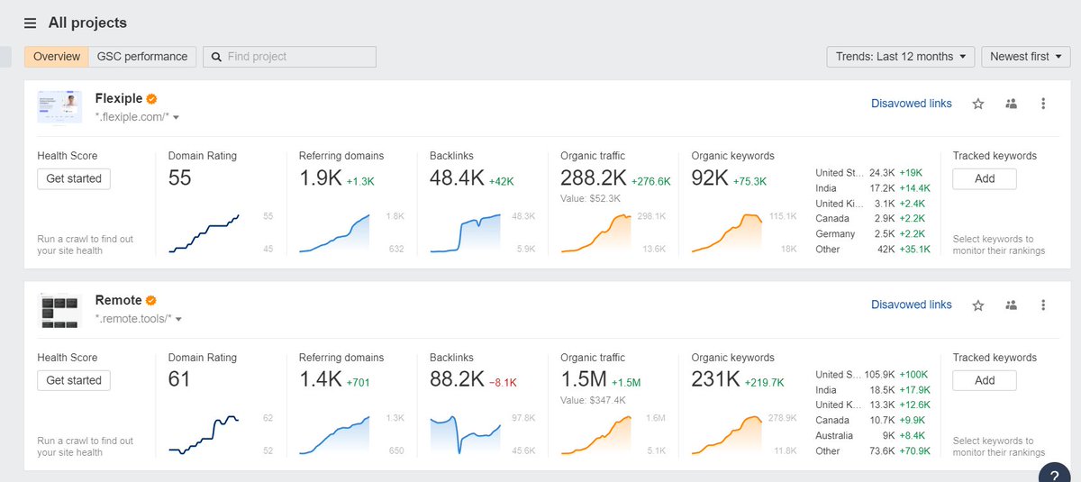
Task: Click Value: $52.3K under Flexiple traffic
Action: click(591, 199)
